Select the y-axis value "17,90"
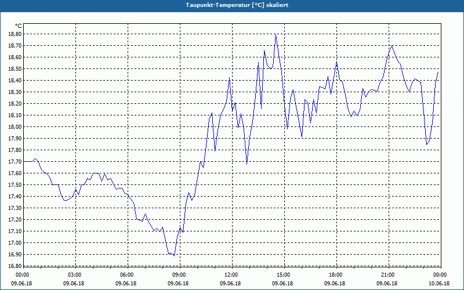464x290 pixels. coord(15,139)
